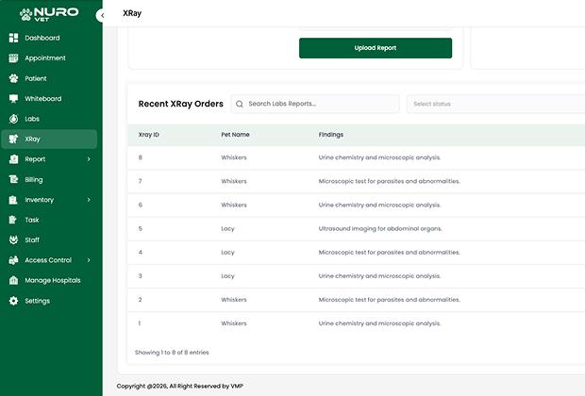The width and height of the screenshot is (585, 396).
Task: Click the Showing 1 to 8 entries text
Action: point(172,353)
